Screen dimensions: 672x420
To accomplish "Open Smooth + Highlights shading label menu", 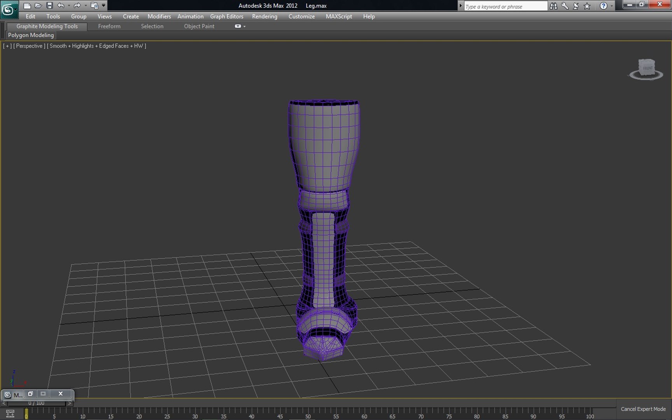I will 96,46.
